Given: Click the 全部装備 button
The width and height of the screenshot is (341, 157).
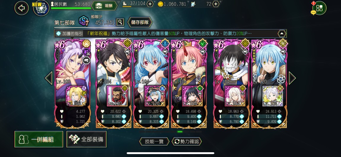Looking at the screenshot, I should coord(87,139).
